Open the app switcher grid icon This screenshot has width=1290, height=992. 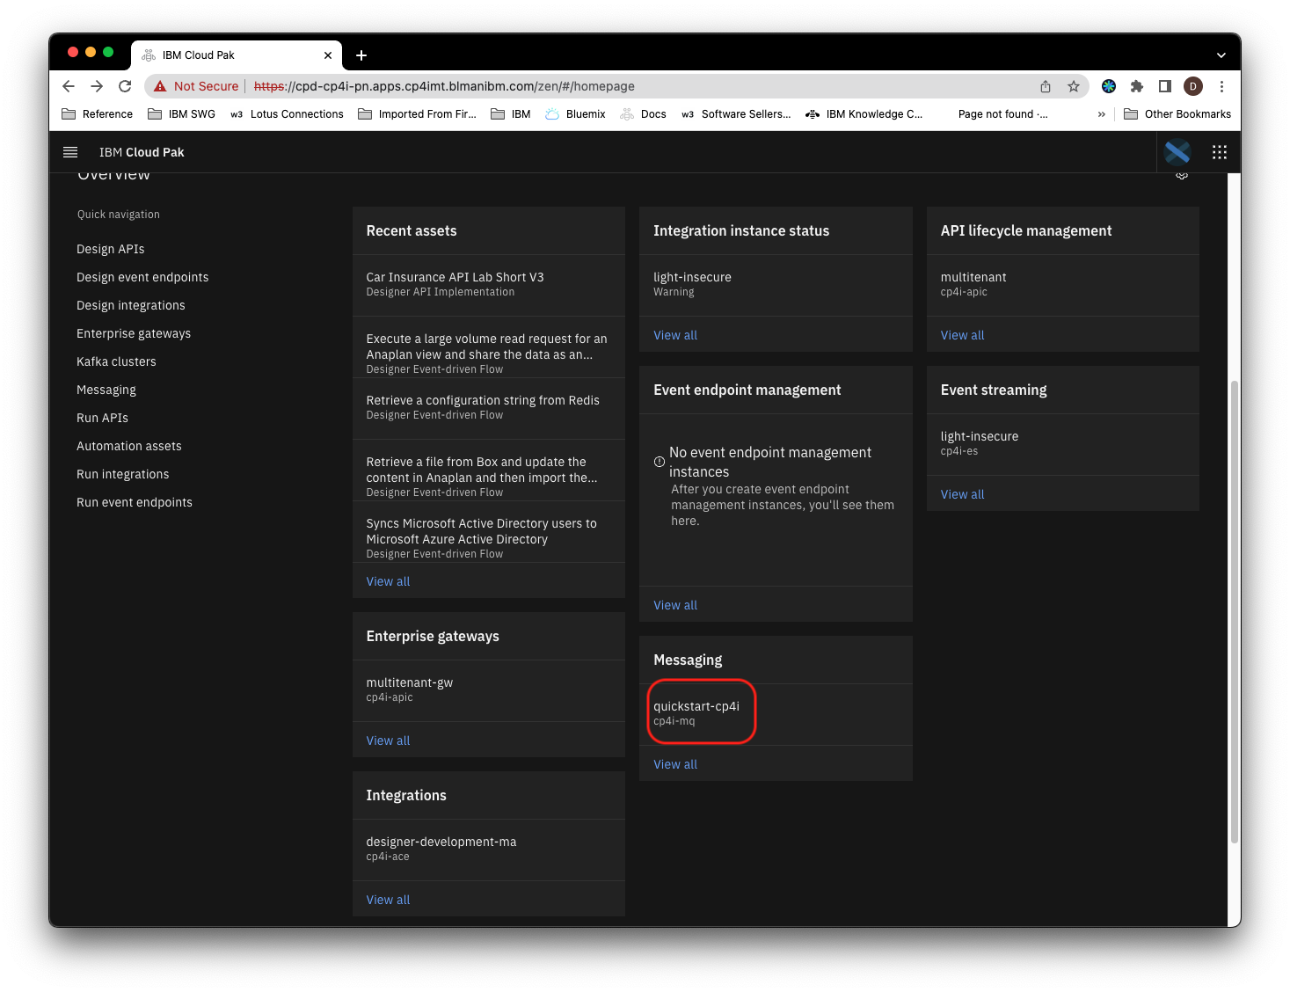(1219, 152)
